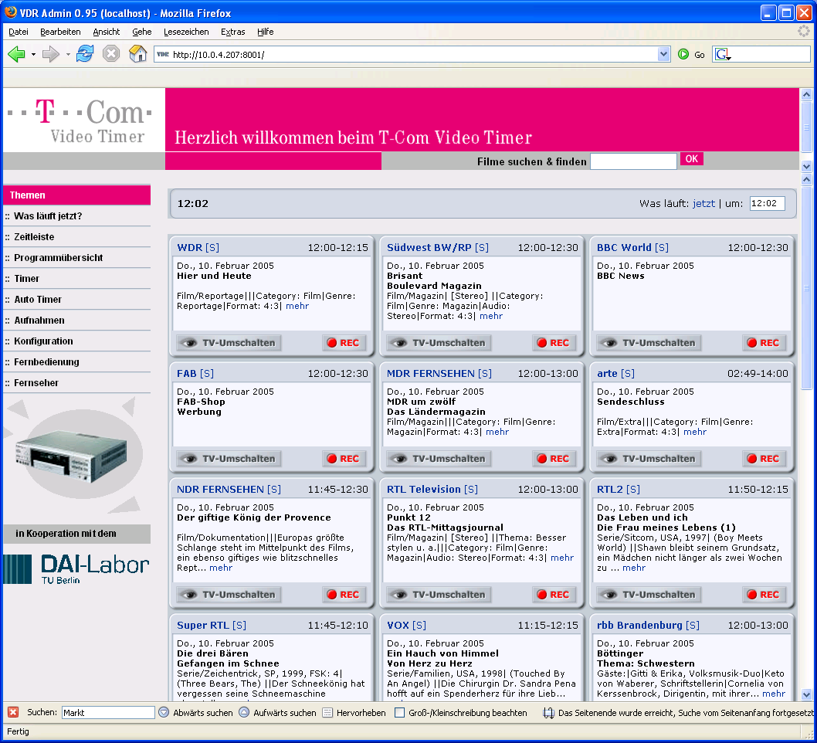Viewport: 817px width, 743px height.
Task: Close the find bar with the red X
Action: coord(13,712)
